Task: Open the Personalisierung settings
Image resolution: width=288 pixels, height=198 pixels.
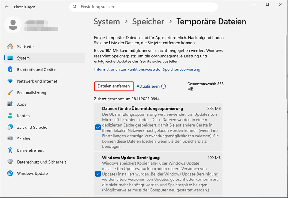Action: pyautogui.click(x=31, y=92)
